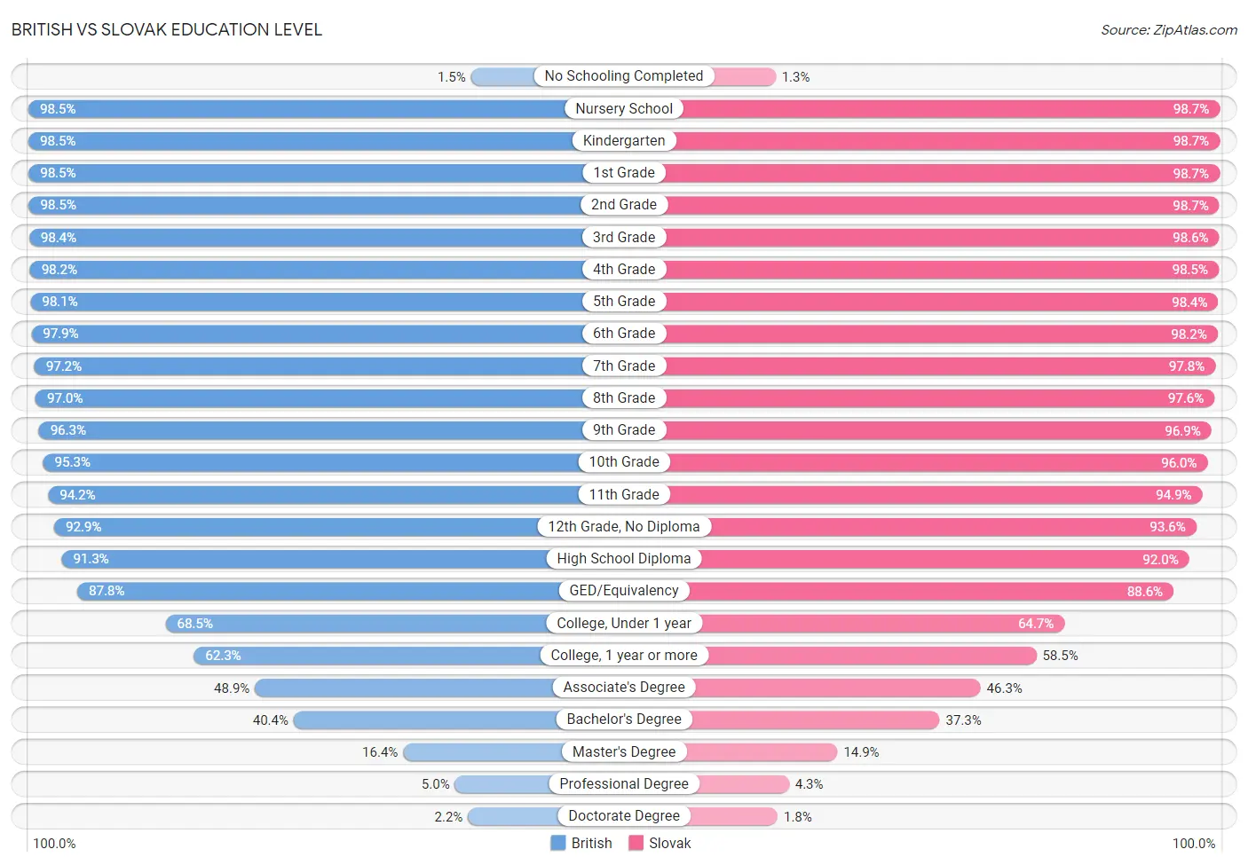This screenshot has height=865, width=1248.
Task: Select the 12th Grade, No Diploma label
Action: [x=624, y=526]
